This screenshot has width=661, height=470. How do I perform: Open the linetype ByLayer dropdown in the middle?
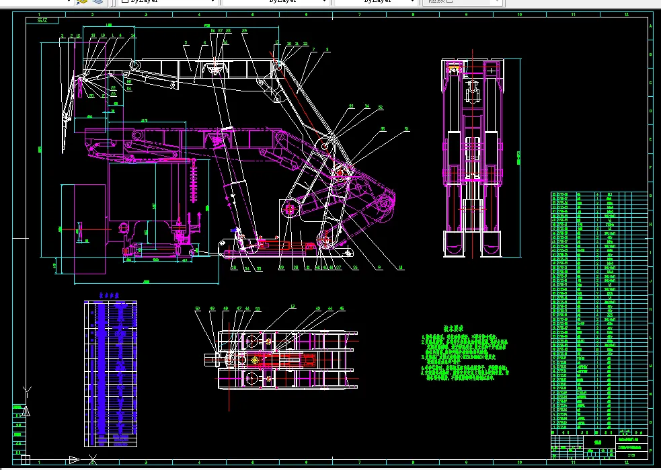tap(276, 2)
